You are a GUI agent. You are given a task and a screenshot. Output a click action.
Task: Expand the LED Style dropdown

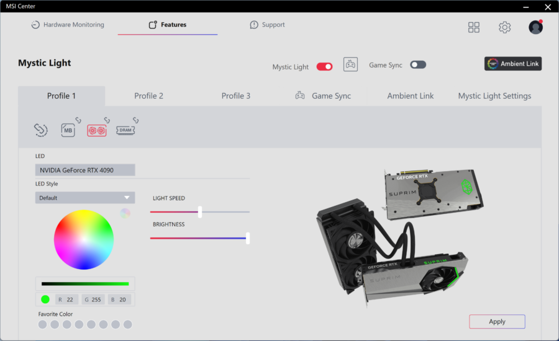(85, 198)
